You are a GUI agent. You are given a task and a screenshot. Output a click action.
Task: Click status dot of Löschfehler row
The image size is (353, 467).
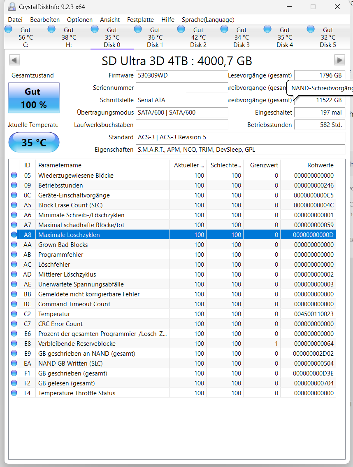point(14,264)
